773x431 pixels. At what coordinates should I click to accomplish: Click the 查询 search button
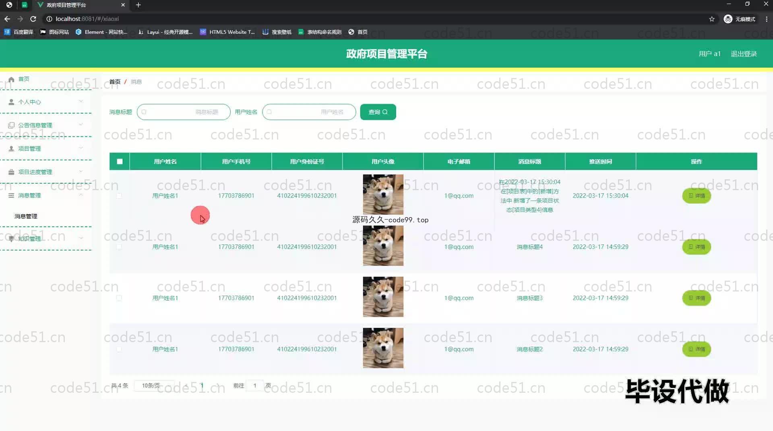pos(378,112)
